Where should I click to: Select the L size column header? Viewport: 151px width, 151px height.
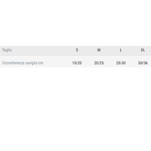(x=121, y=50)
